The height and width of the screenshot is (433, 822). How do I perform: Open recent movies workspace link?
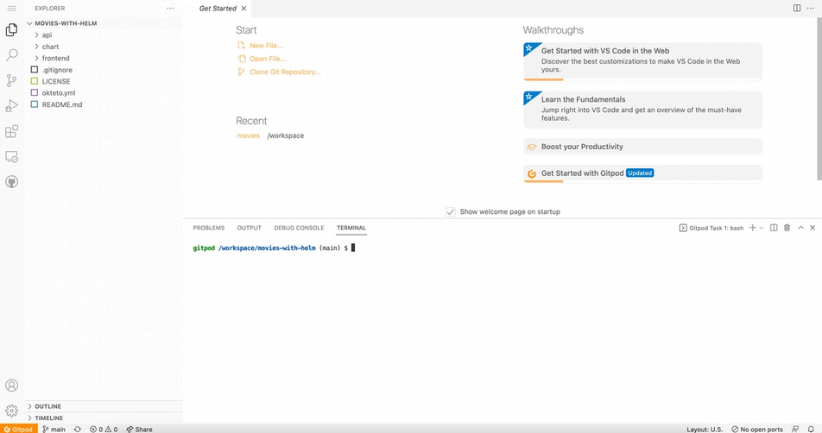pyautogui.click(x=248, y=135)
